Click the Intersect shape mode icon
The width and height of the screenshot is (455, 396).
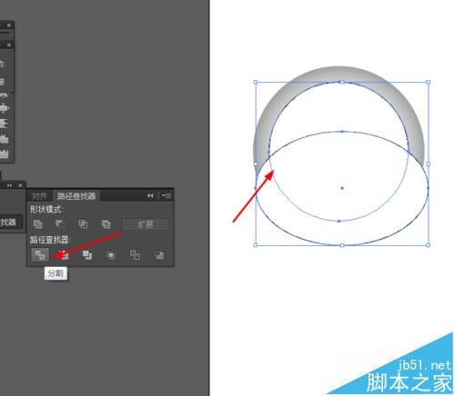[x=83, y=224]
